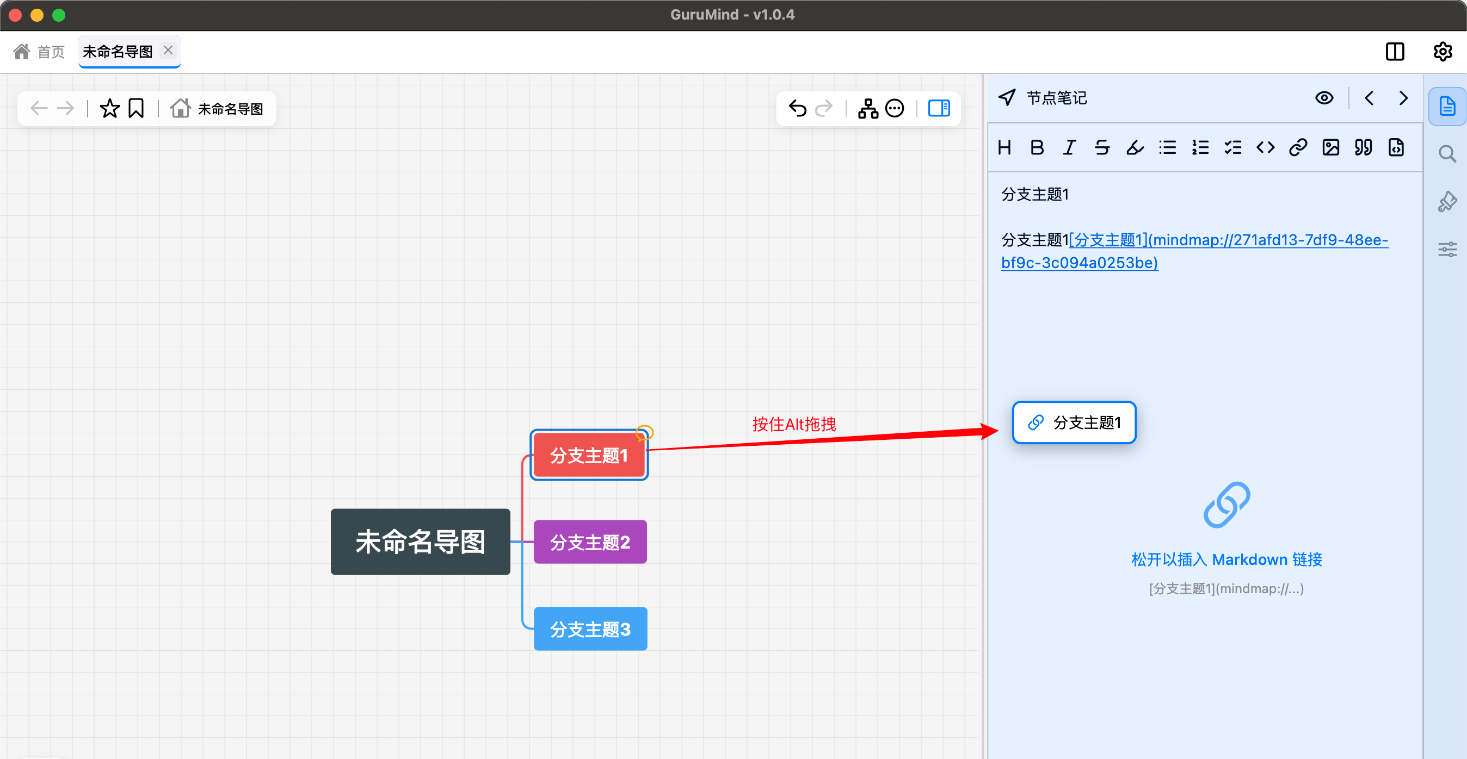Select the purple 分支主题2 node
Screen dimensions: 1467x759
pyautogui.click(x=590, y=542)
